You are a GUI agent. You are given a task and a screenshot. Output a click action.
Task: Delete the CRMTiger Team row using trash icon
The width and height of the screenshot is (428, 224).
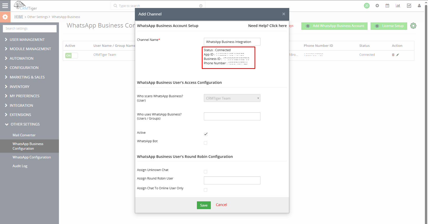click(x=393, y=55)
